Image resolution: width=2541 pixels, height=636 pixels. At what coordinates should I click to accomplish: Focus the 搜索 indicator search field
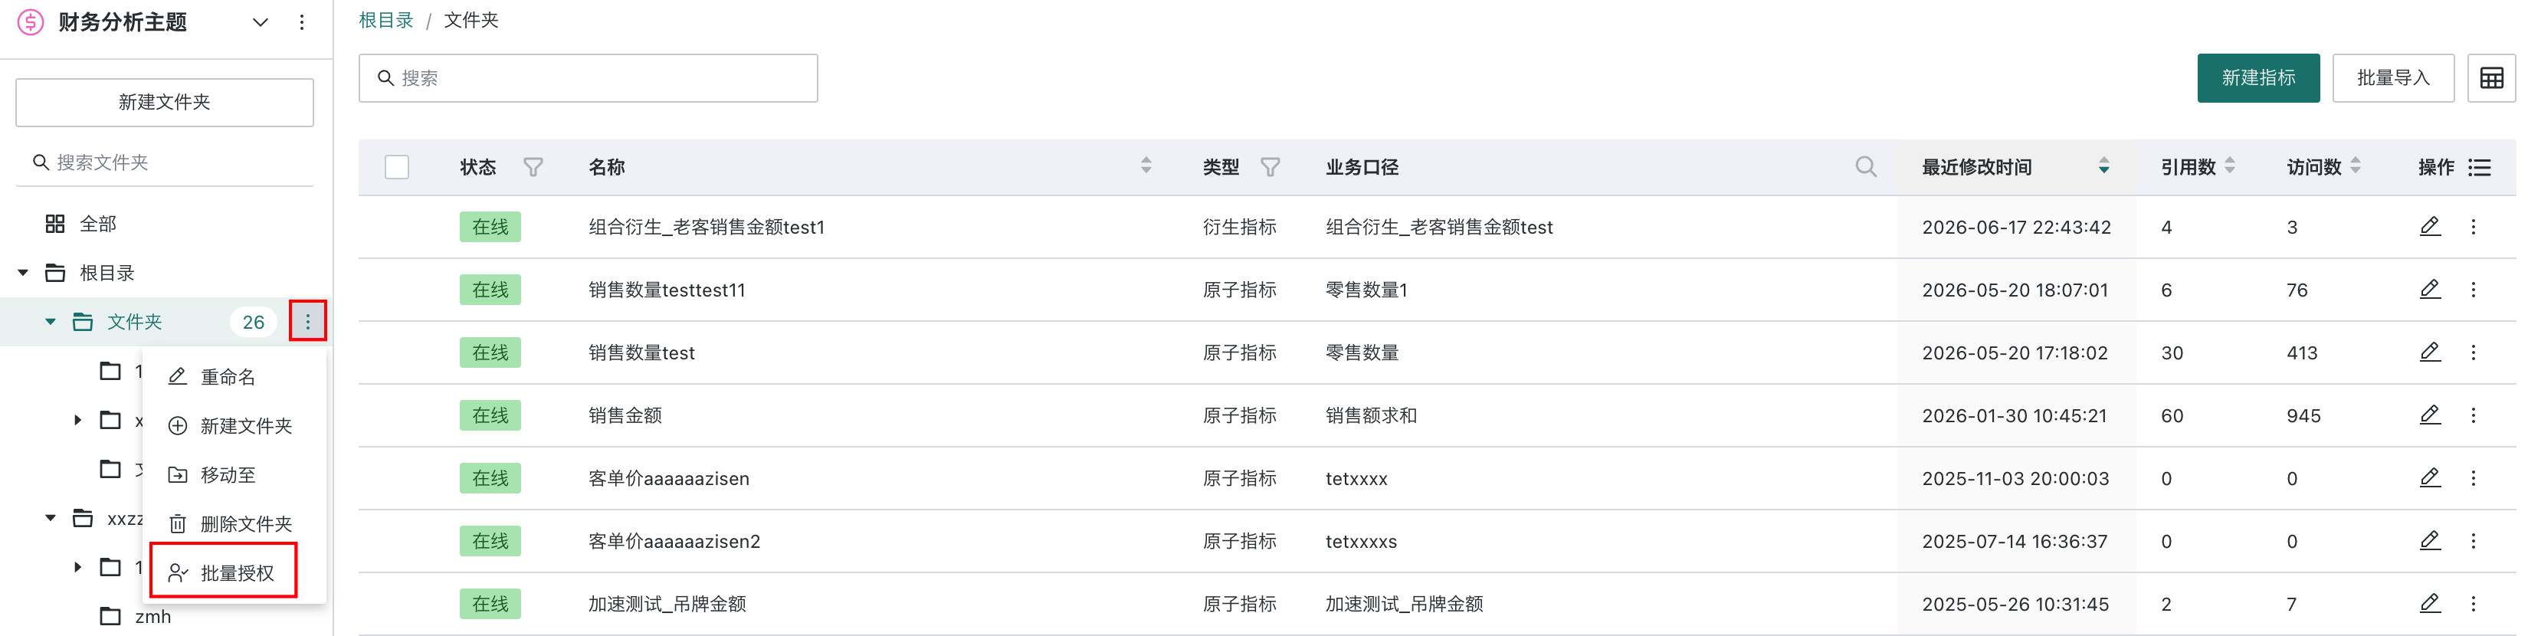pyautogui.click(x=588, y=78)
